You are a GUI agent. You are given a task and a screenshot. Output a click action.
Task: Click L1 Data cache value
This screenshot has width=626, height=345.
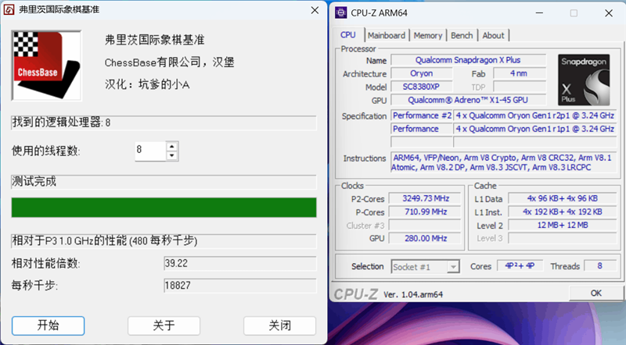pyautogui.click(x=563, y=198)
